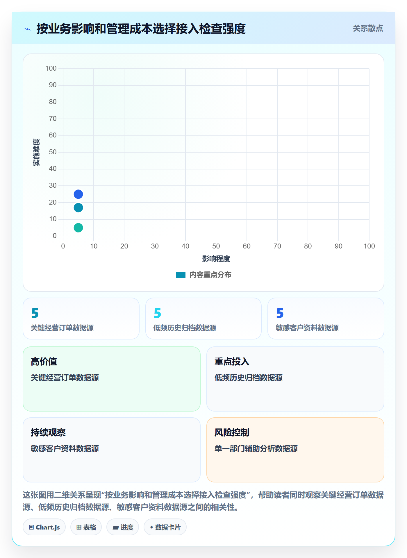The width and height of the screenshot is (407, 558).
Task: Click the 关系散点 label in header
Action: tap(368, 28)
